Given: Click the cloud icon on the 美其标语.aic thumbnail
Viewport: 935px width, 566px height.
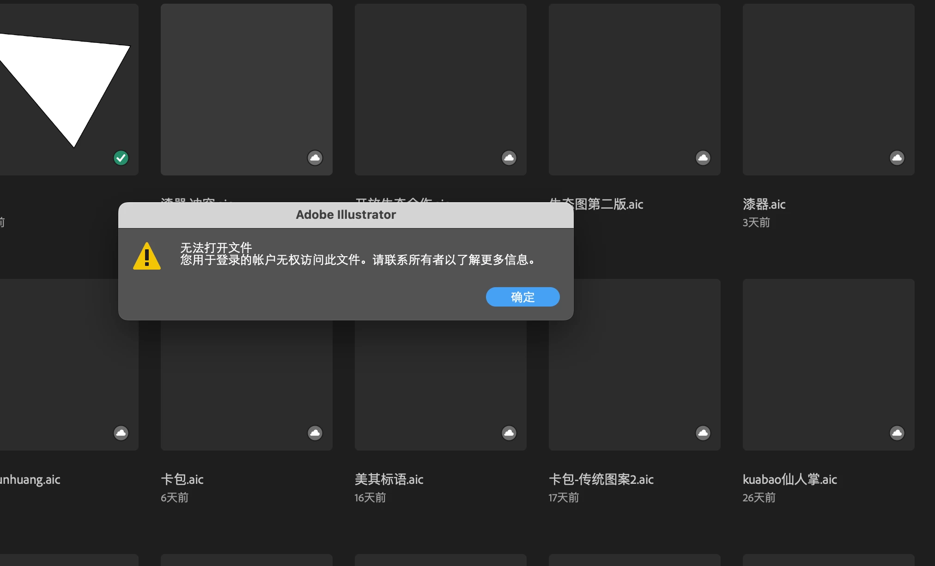Looking at the screenshot, I should [x=509, y=433].
